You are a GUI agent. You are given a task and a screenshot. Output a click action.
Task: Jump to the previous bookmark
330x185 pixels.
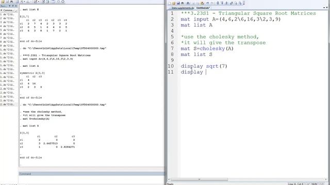click(222, 3)
